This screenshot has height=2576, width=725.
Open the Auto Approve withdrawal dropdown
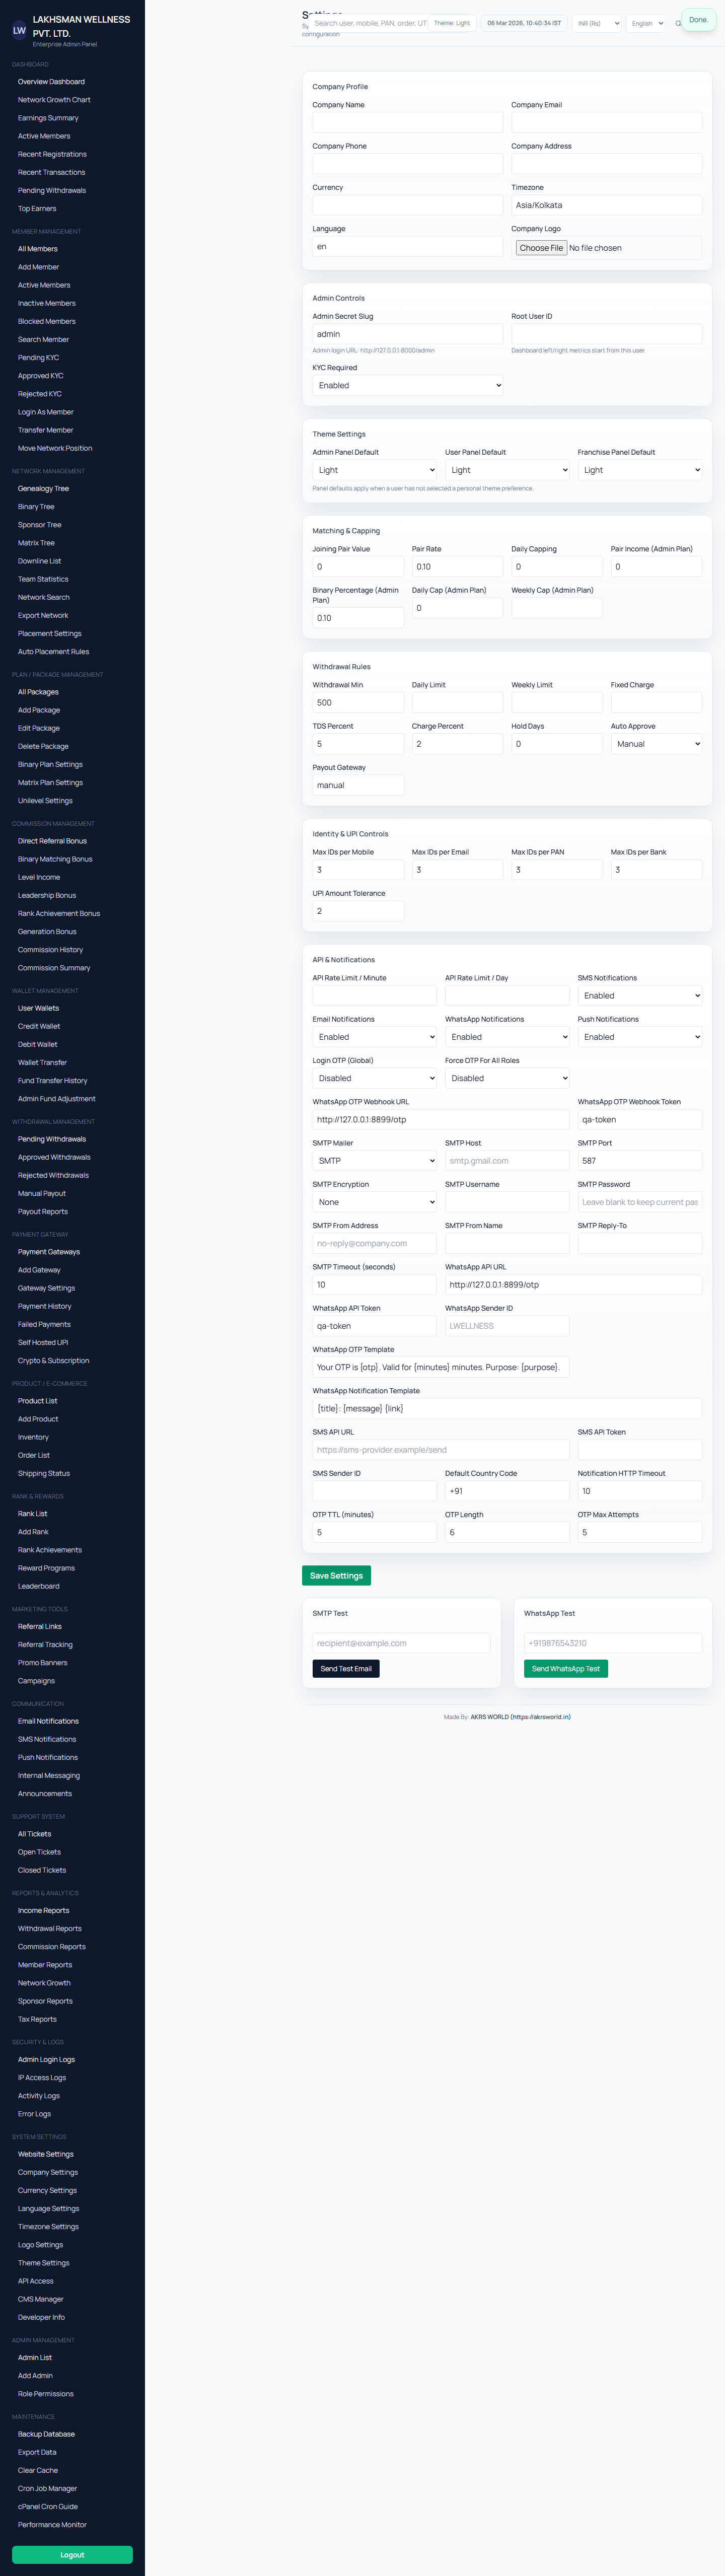click(x=655, y=744)
